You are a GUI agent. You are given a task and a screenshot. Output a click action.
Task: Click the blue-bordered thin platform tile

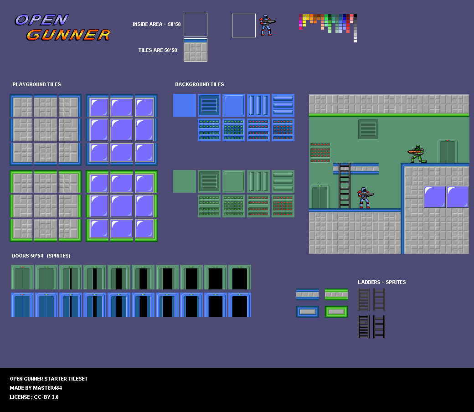[308, 294]
